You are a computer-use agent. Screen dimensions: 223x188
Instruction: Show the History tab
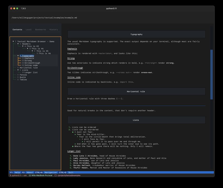pos(54,30)
